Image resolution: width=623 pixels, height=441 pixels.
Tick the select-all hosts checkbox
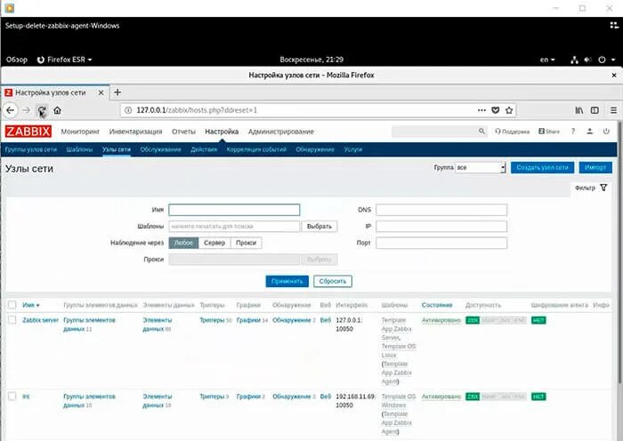click(x=12, y=305)
